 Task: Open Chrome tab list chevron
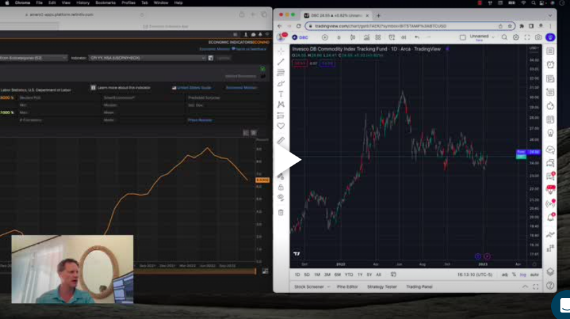[x=550, y=15]
